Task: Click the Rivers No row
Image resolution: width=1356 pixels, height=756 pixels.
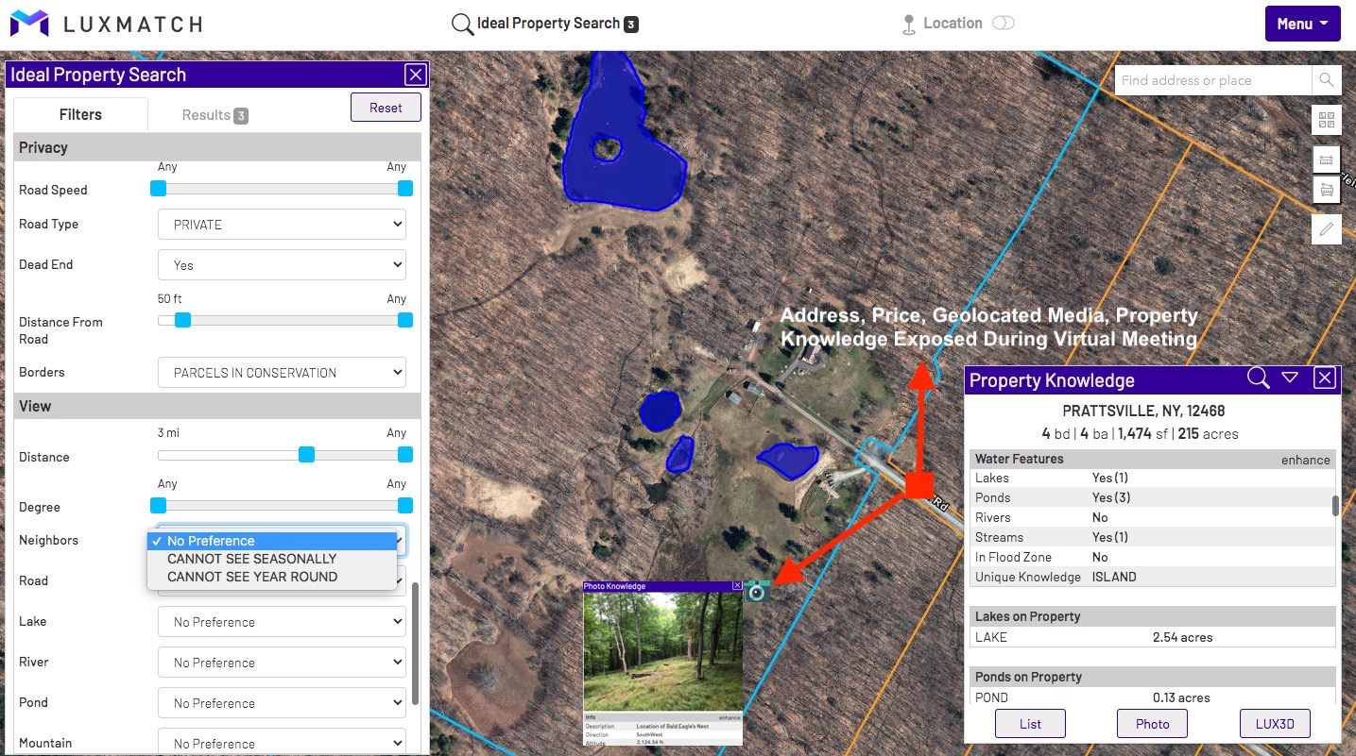Action: 1152,518
